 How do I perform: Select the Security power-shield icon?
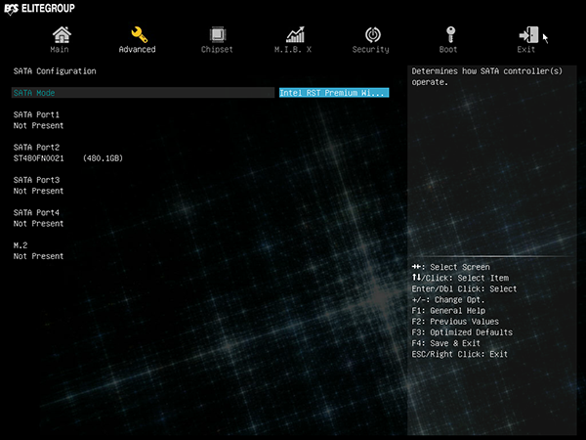pos(373,35)
